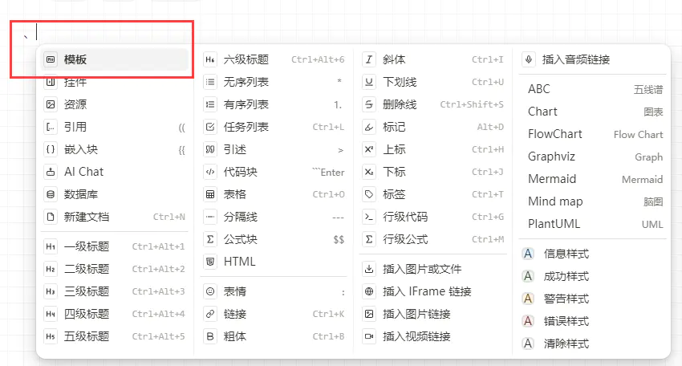This screenshot has width=682, height=366.
Task: Apply the 警告样式 yellow warning swatch
Action: click(528, 299)
